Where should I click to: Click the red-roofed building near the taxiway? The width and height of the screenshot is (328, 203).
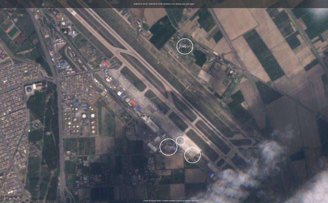(106, 64)
